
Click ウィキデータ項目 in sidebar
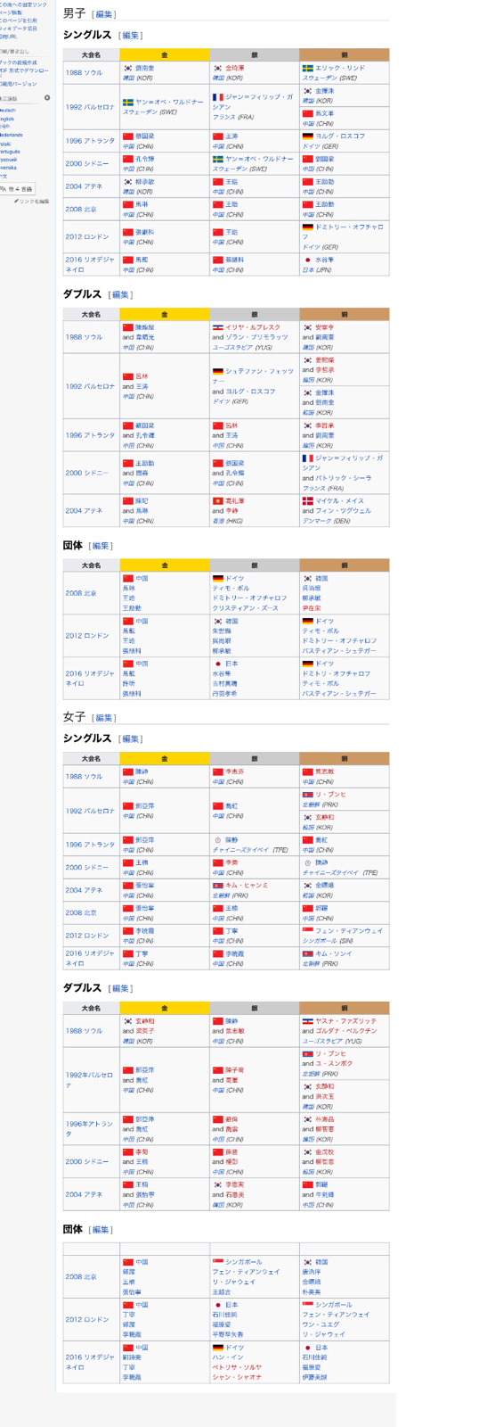18,29
